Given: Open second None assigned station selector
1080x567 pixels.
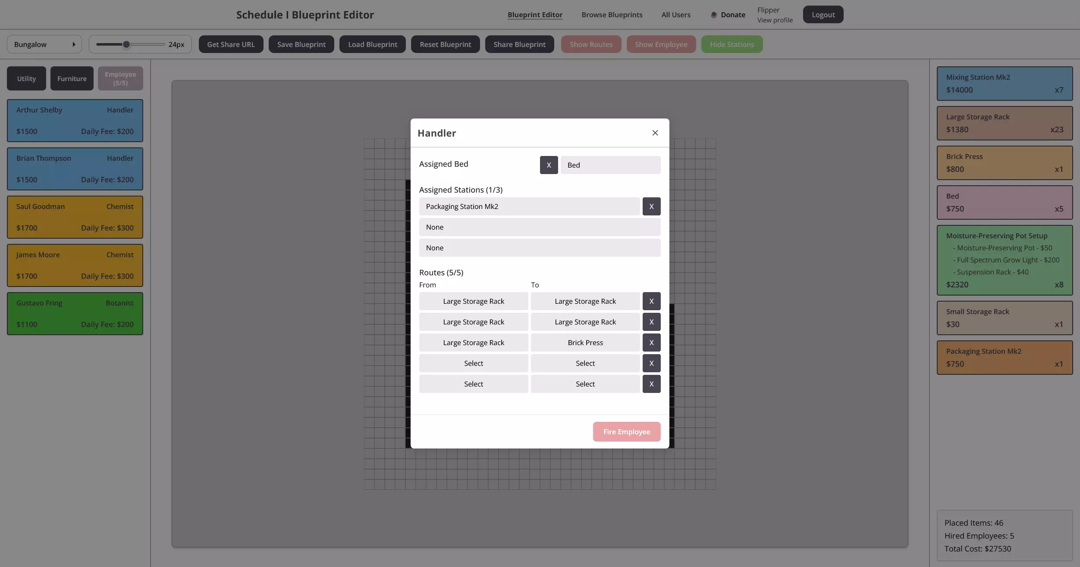Looking at the screenshot, I should pyautogui.click(x=540, y=248).
